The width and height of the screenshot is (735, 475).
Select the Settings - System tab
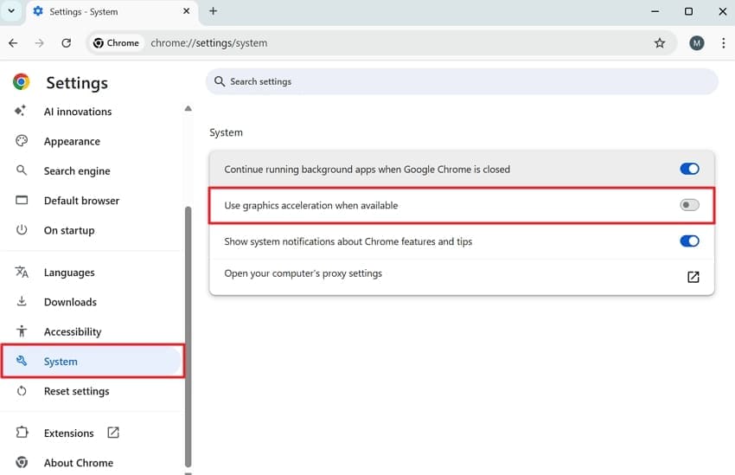pyautogui.click(x=112, y=12)
